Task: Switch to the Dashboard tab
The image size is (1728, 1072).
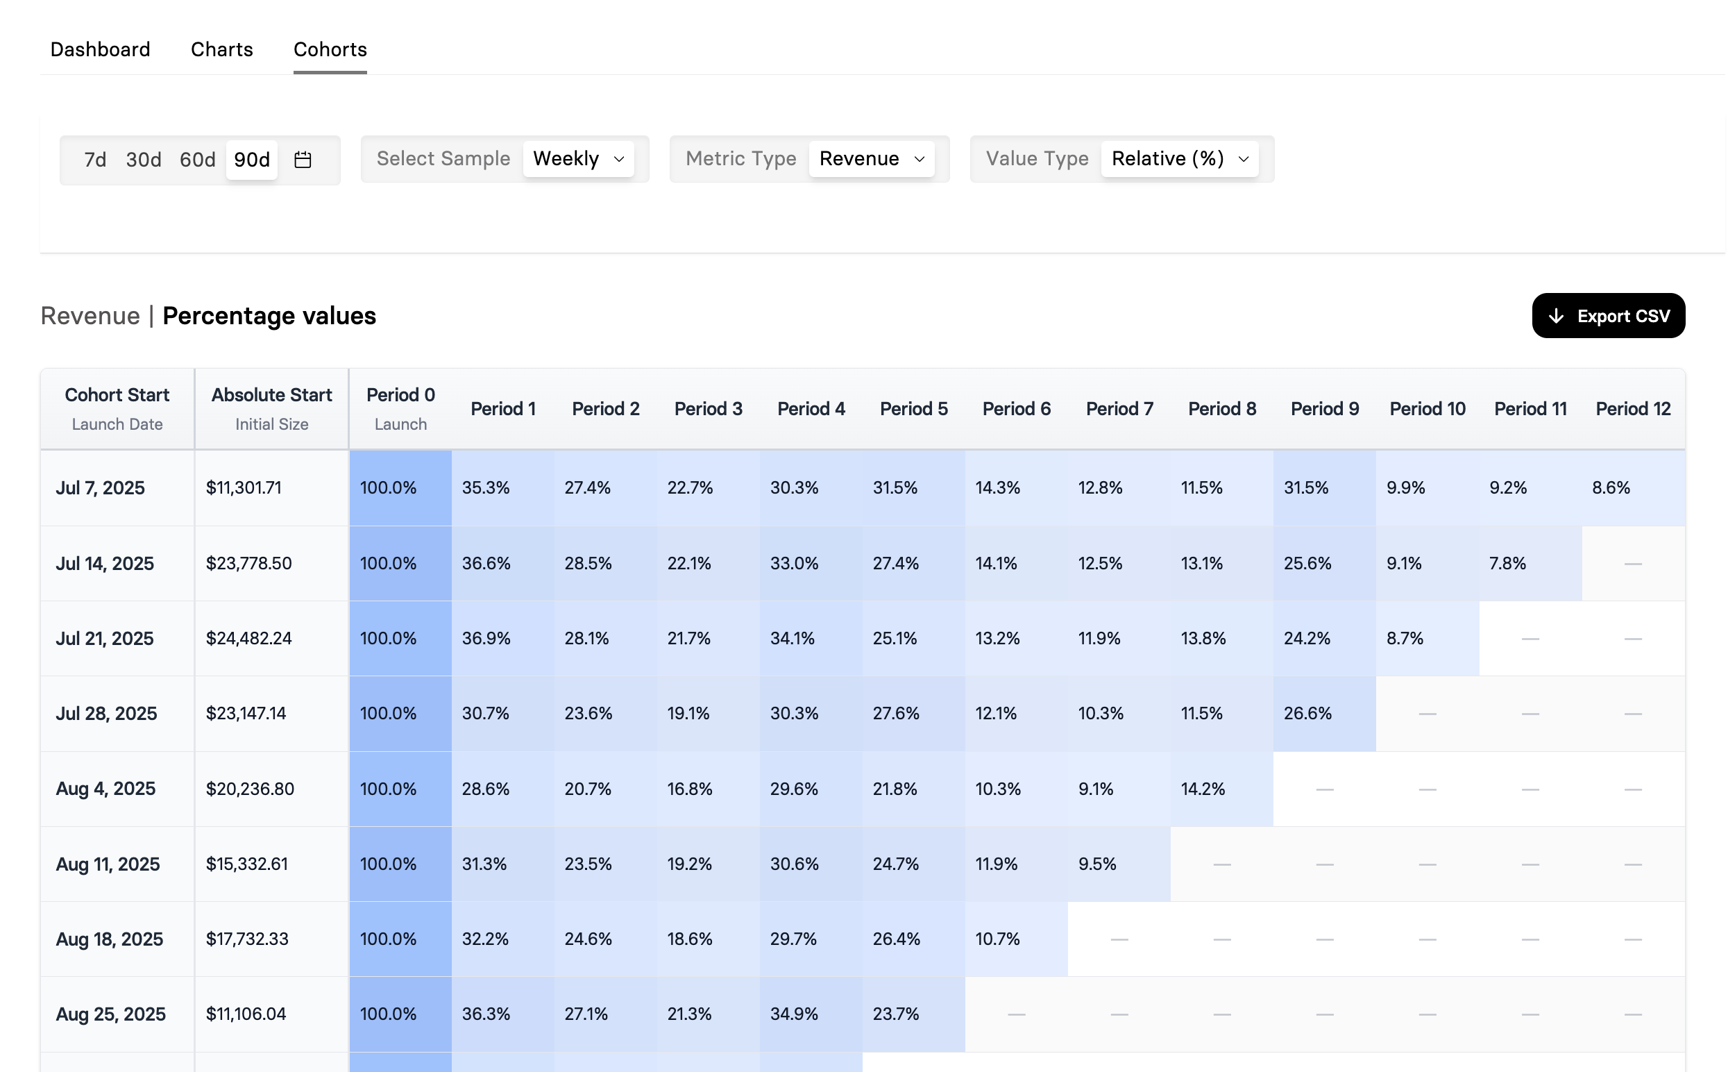Action: coord(100,49)
